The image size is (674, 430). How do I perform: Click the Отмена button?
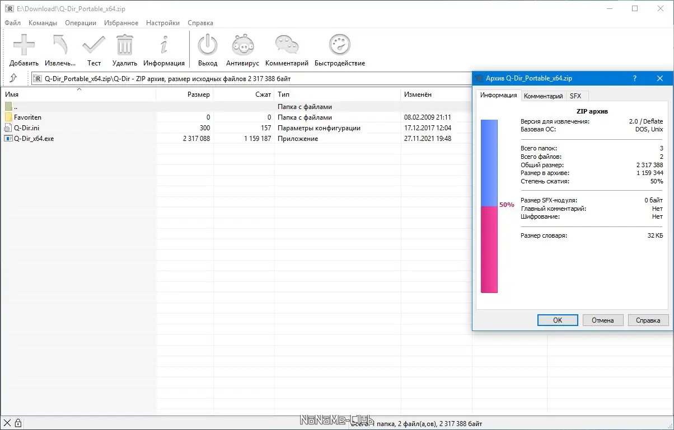click(603, 320)
